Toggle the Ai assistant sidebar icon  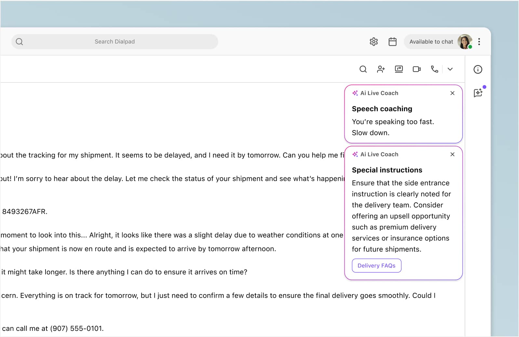pyautogui.click(x=478, y=93)
